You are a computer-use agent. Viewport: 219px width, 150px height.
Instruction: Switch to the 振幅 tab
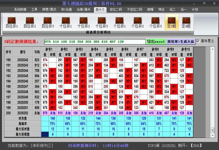point(150,10)
